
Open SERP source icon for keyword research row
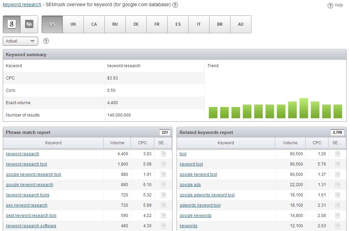pyautogui.click(x=163, y=154)
